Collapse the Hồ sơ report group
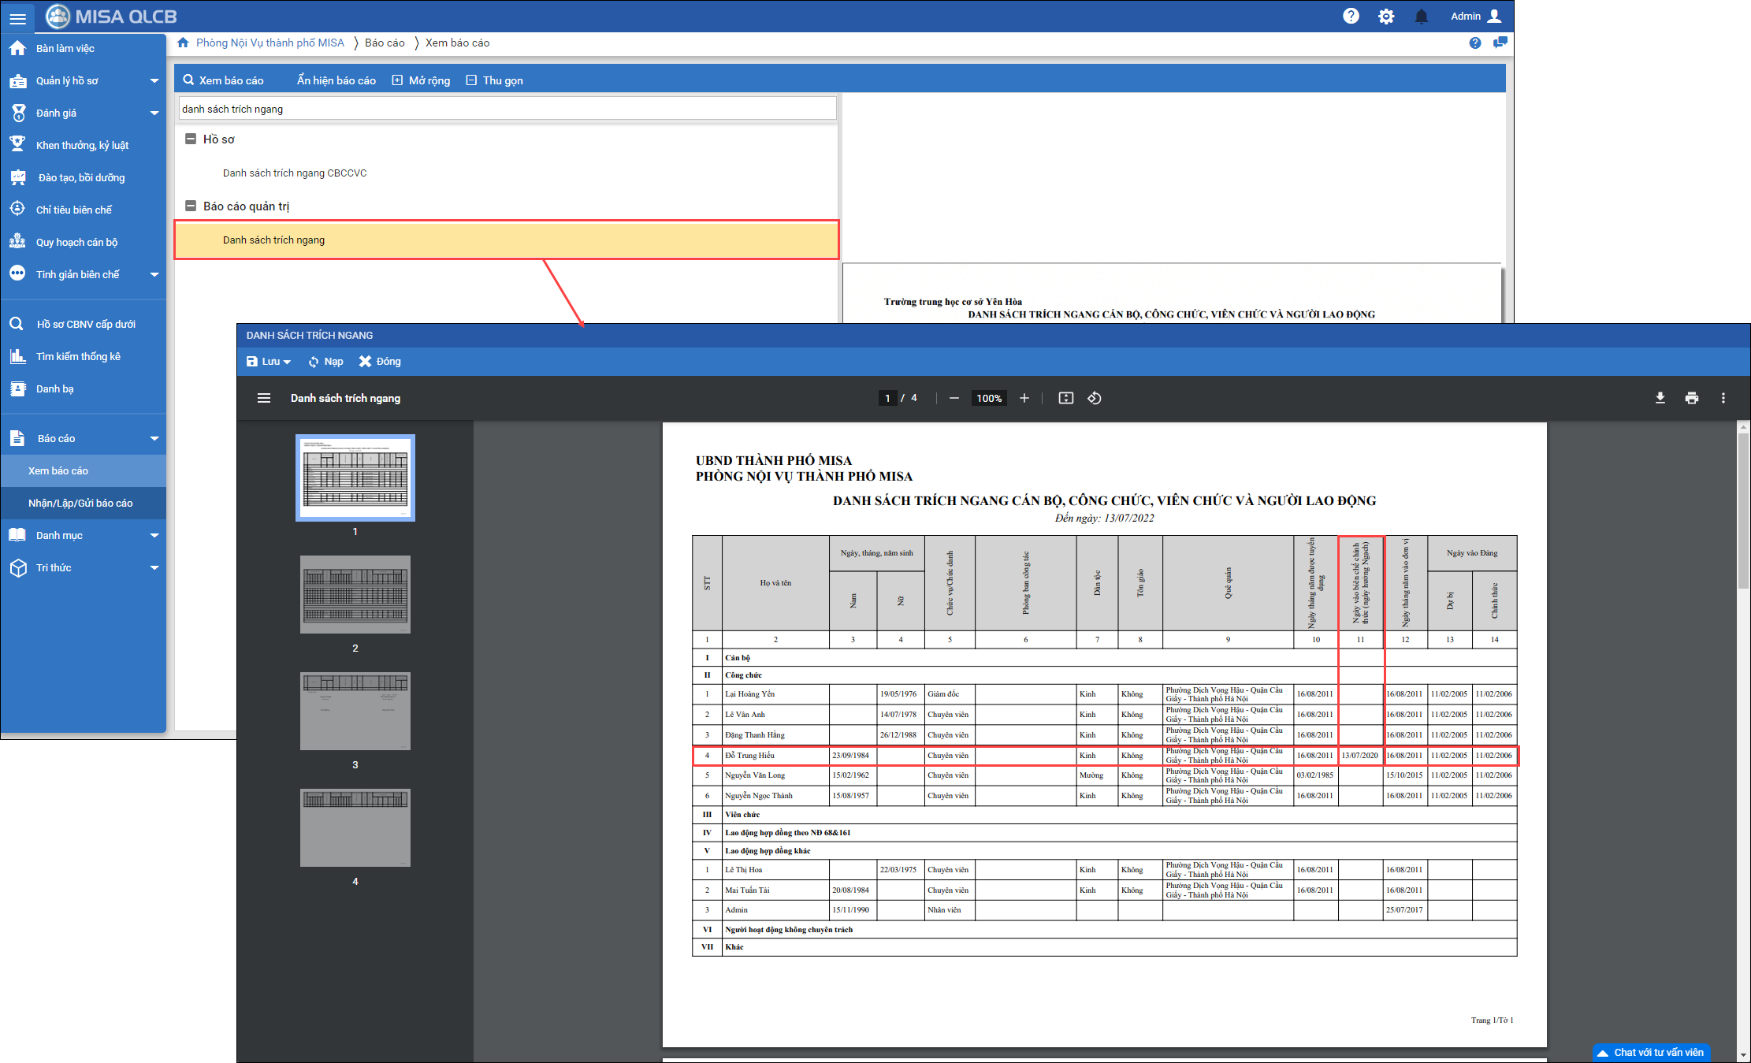Screen dimensions: 1751x1063 pyautogui.click(x=190, y=139)
